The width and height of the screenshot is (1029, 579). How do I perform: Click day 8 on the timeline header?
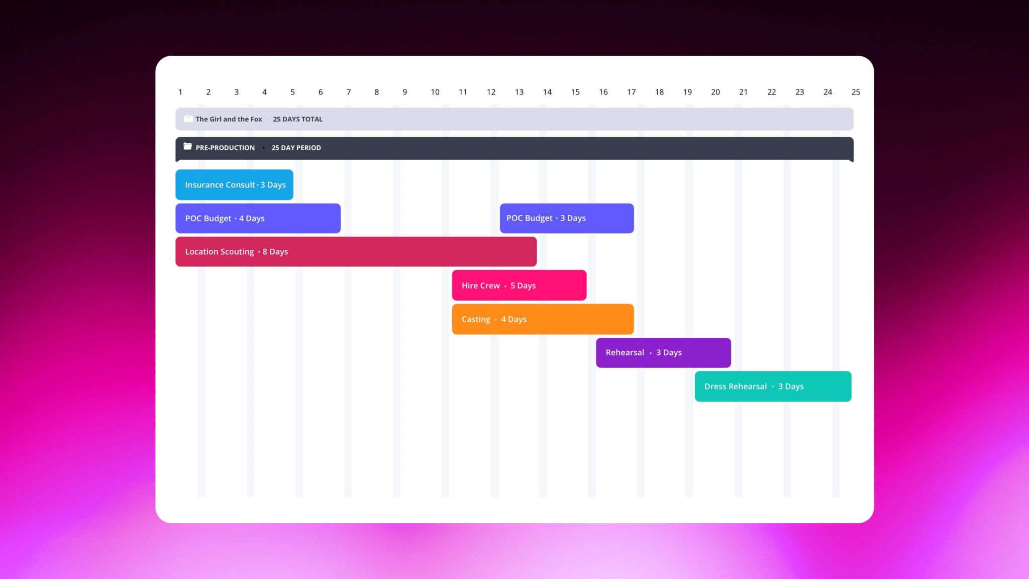point(376,92)
